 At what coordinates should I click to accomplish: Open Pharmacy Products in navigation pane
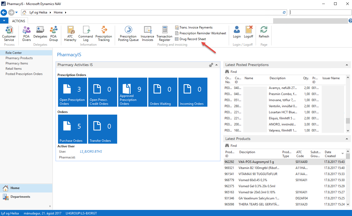click(19, 58)
